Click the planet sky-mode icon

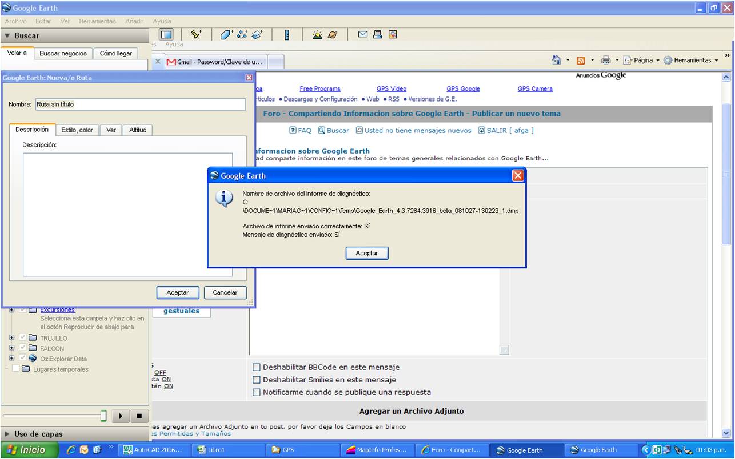(333, 35)
